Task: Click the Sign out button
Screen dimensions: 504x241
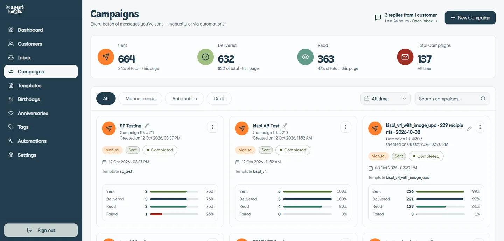Action: pyautogui.click(x=41, y=230)
